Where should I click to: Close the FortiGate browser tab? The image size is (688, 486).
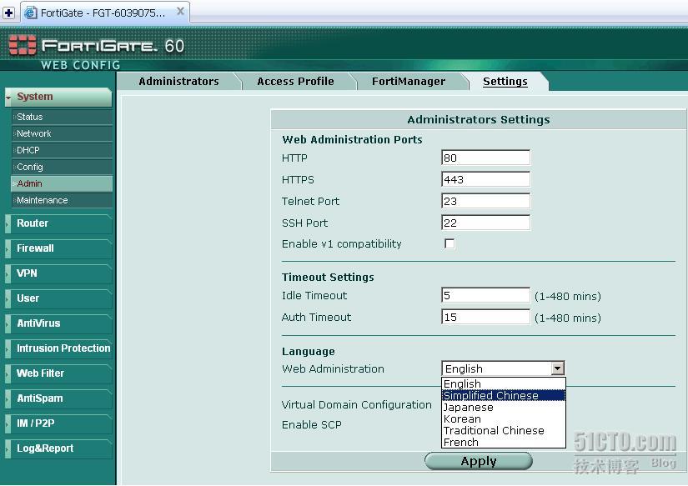pos(180,12)
